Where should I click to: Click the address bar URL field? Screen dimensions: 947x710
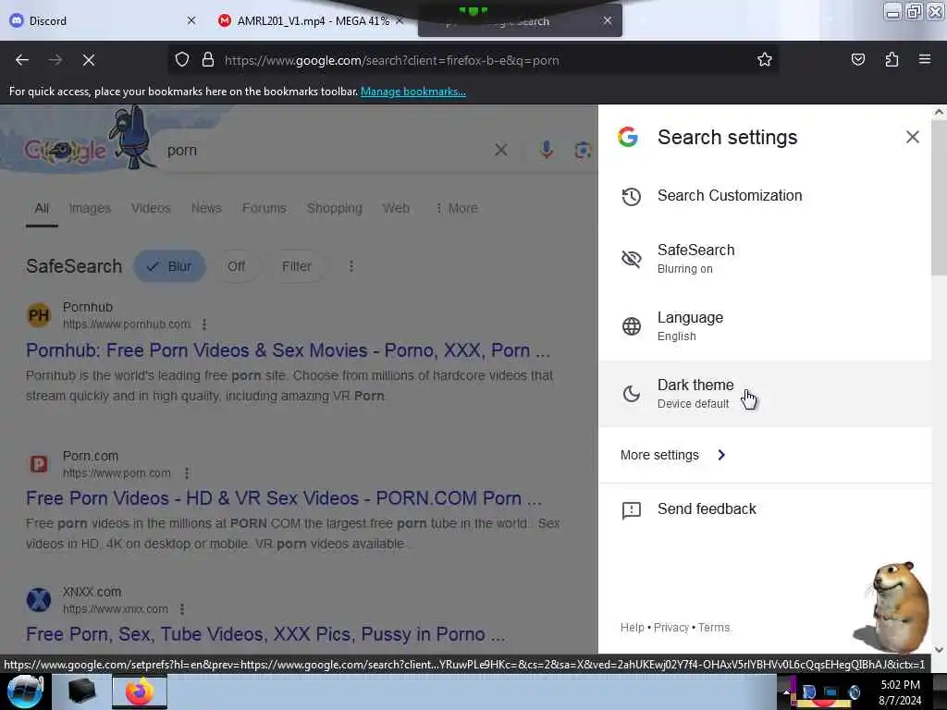473,60
